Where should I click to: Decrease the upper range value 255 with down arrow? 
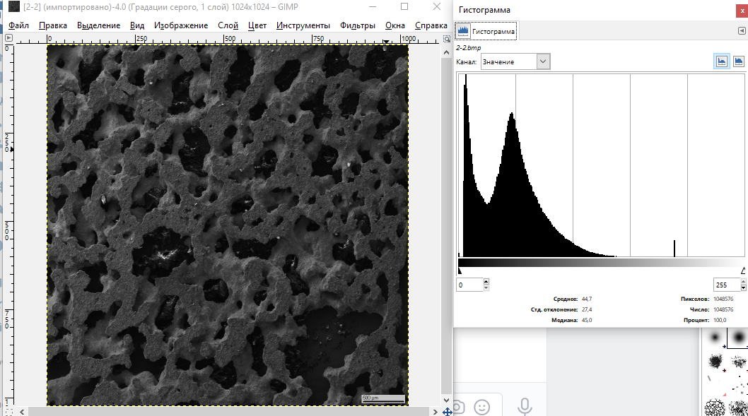point(743,288)
